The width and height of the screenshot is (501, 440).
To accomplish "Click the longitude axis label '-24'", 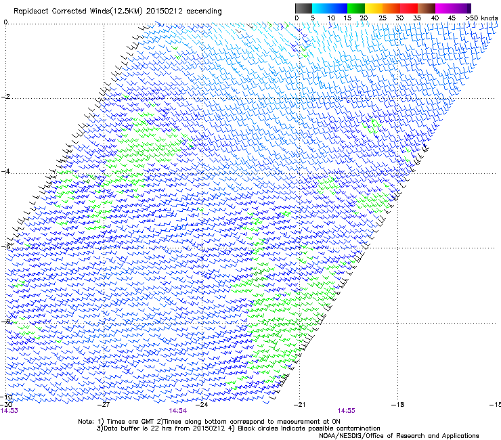I will pyautogui.click(x=202, y=405).
